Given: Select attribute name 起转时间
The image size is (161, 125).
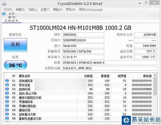Looking at the screenshot, I should click(24, 89).
